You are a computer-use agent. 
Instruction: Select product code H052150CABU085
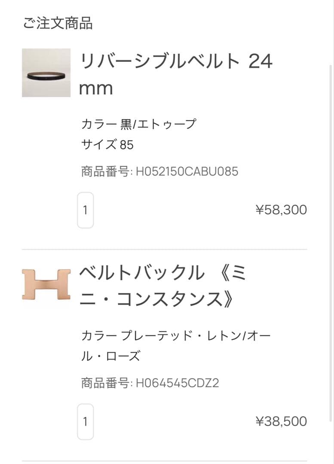pyautogui.click(x=187, y=172)
